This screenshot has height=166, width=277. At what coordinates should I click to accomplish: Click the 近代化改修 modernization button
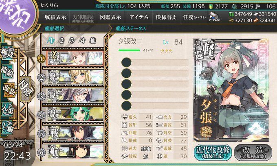click(x=213, y=153)
